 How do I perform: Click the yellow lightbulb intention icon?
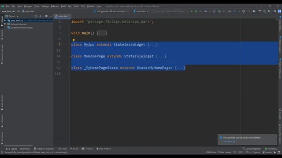click(x=74, y=40)
